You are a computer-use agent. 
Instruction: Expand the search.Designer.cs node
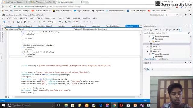coord(150,54)
